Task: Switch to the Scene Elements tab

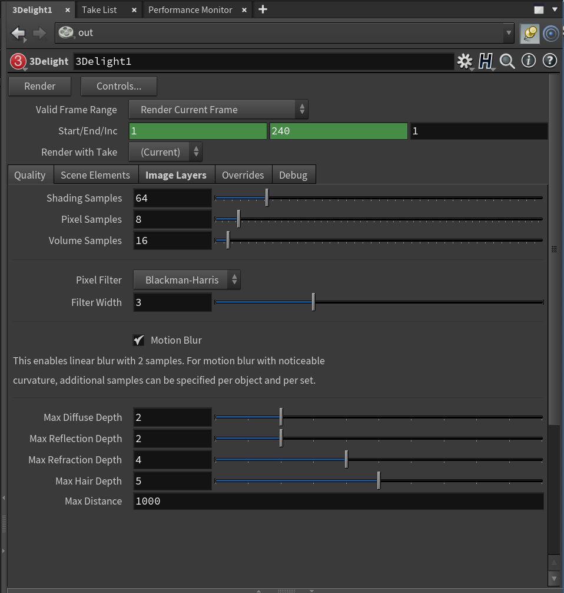Action: [95, 175]
